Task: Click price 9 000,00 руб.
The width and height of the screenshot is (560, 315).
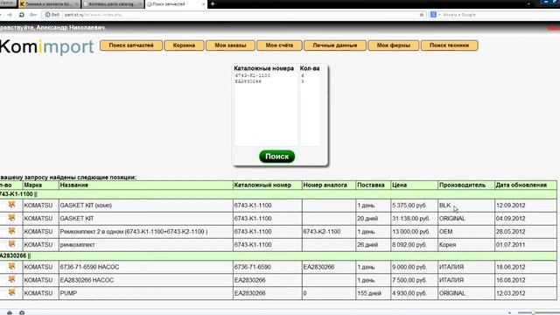Action: point(409,267)
